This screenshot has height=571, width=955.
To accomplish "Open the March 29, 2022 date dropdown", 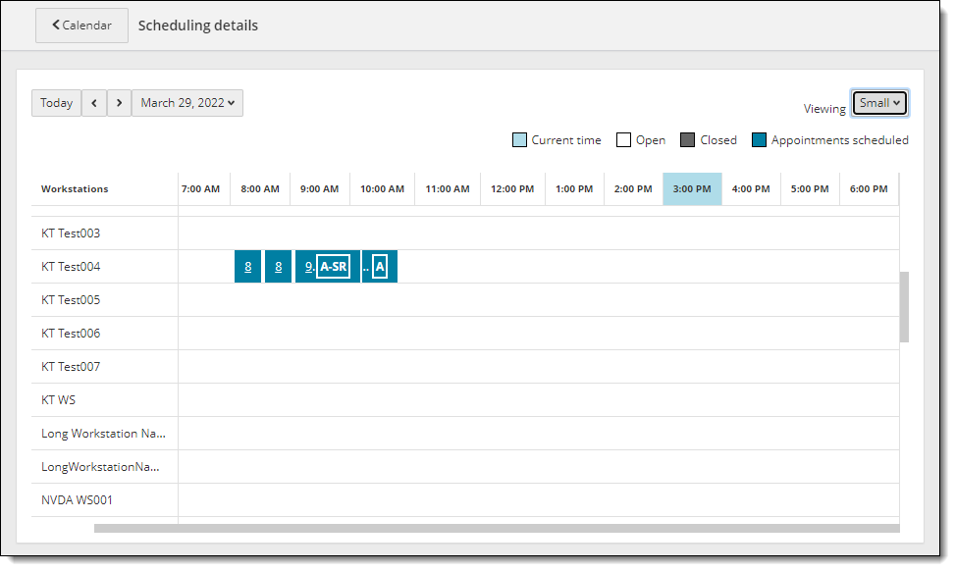I will click(x=187, y=103).
